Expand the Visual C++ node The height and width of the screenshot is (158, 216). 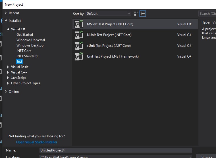[x=8, y=72]
